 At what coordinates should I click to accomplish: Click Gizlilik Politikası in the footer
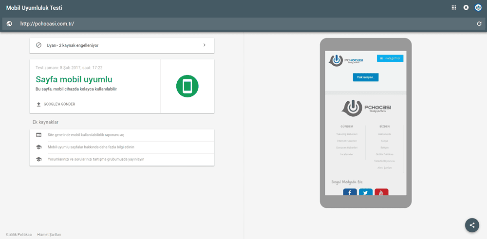[x=19, y=235]
